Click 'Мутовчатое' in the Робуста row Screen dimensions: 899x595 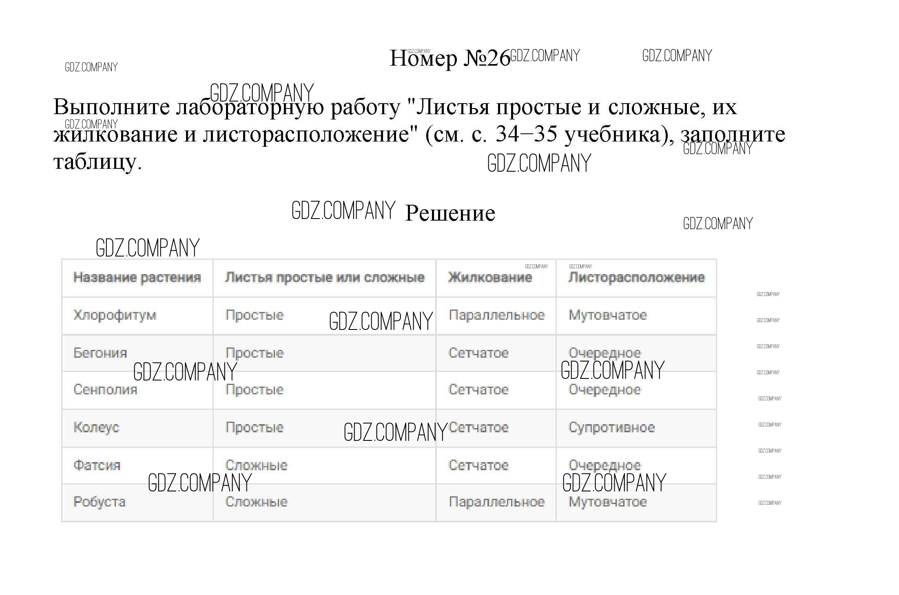[x=607, y=502]
